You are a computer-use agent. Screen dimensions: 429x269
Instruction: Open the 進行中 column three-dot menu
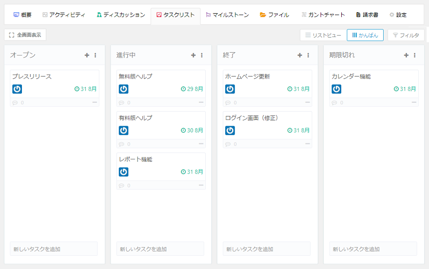point(201,56)
